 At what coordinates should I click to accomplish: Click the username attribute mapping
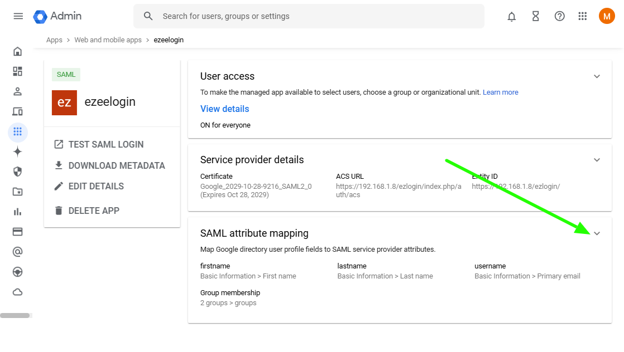pos(527,271)
